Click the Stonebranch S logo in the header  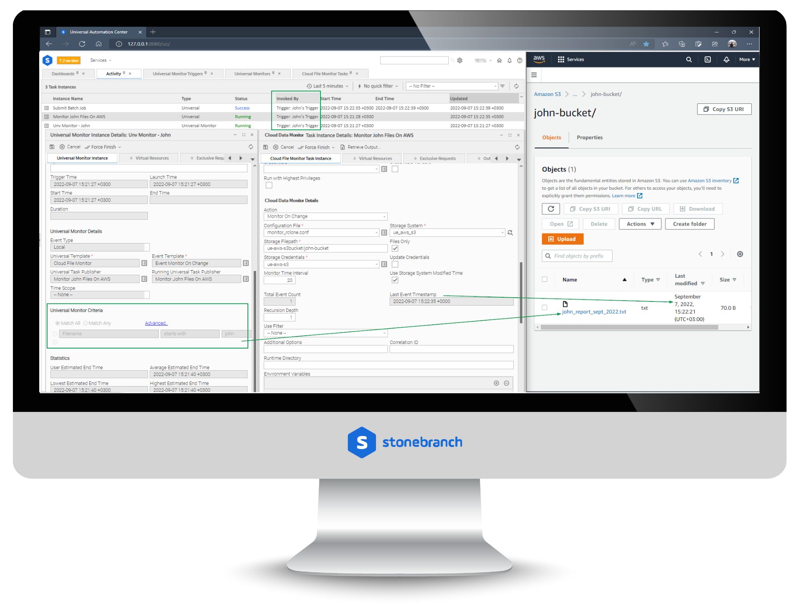tap(47, 60)
